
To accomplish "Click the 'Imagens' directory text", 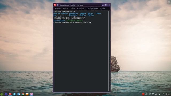I will [83, 13].
